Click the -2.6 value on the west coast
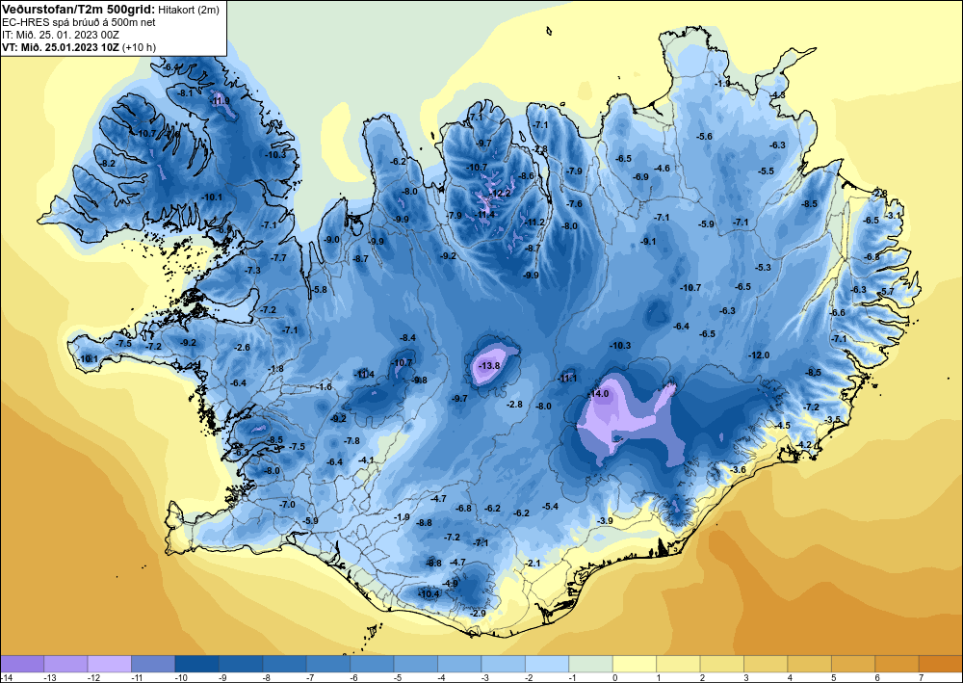Viewport: 963px width, 683px height. (x=242, y=347)
